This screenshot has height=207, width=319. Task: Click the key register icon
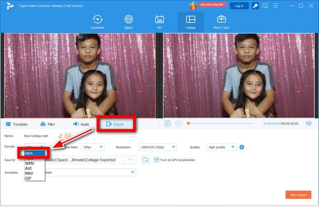point(256,5)
